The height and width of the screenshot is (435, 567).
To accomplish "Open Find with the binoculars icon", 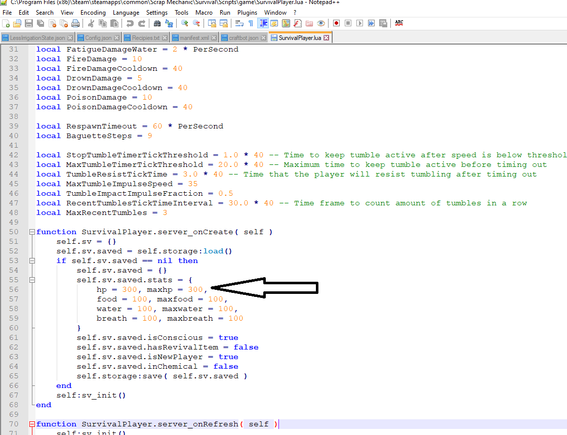I will [x=157, y=23].
